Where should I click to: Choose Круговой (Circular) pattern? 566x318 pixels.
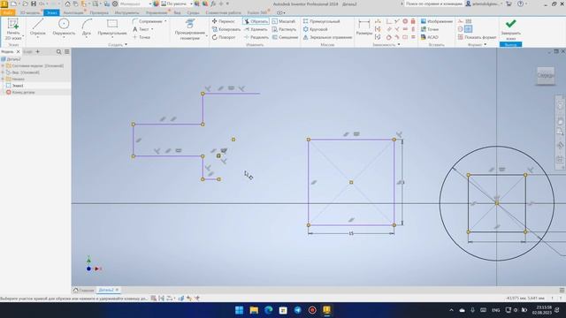pyautogui.click(x=315, y=29)
